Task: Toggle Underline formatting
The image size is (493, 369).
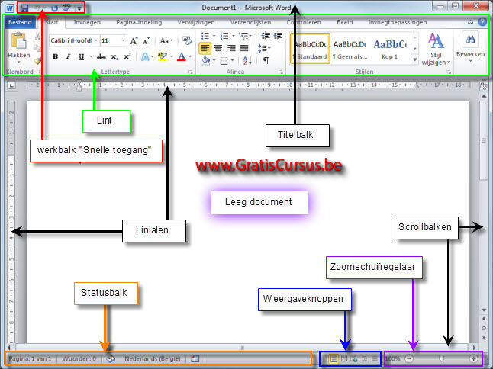Action: (81, 57)
